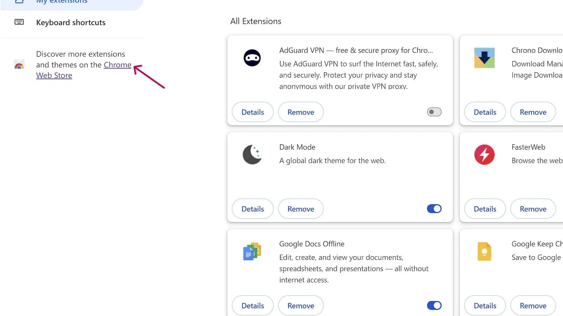Open Details for Google Keep extension
Viewport: 563px width, 316px height.
pyautogui.click(x=485, y=306)
